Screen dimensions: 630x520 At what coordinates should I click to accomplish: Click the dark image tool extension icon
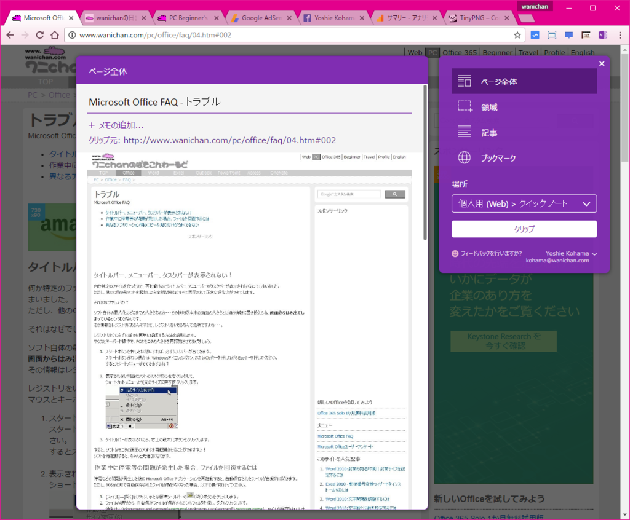tap(586, 35)
